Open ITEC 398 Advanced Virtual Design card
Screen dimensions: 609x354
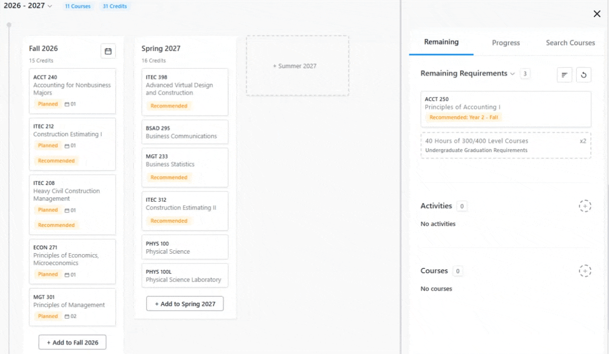click(x=185, y=92)
